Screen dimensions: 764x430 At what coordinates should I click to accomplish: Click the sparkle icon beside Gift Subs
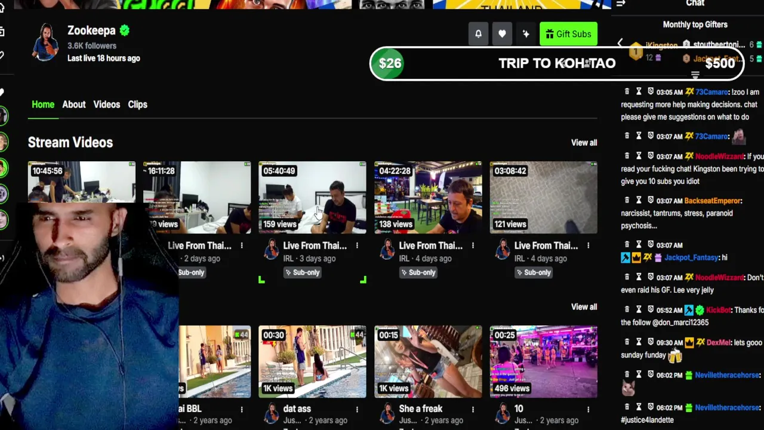(526, 34)
